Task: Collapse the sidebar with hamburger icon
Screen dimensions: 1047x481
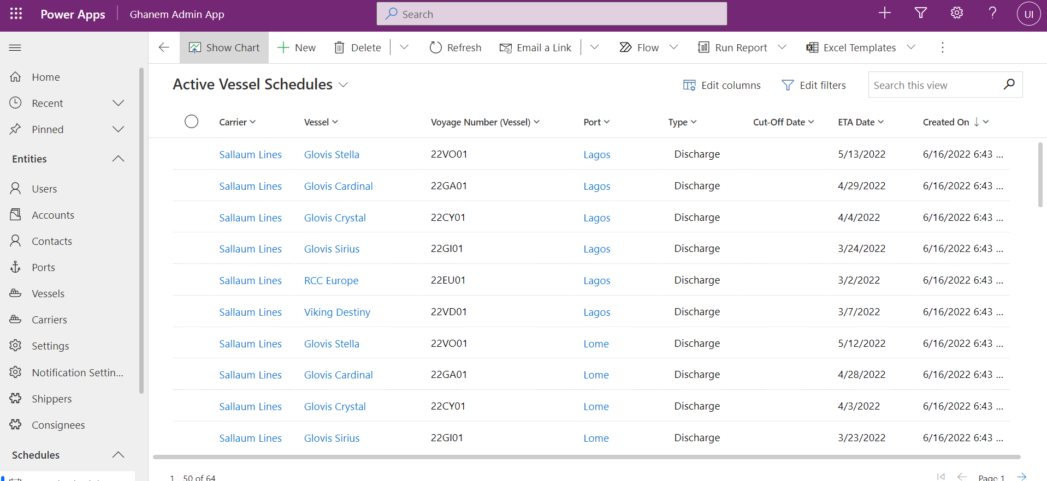Action: tap(15, 48)
